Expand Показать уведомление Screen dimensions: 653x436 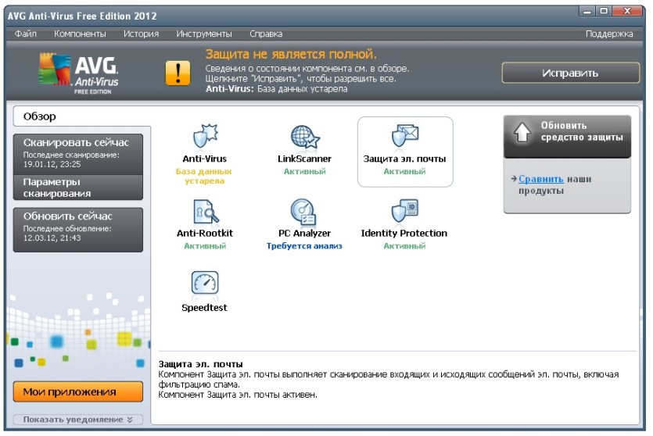pos(78,420)
